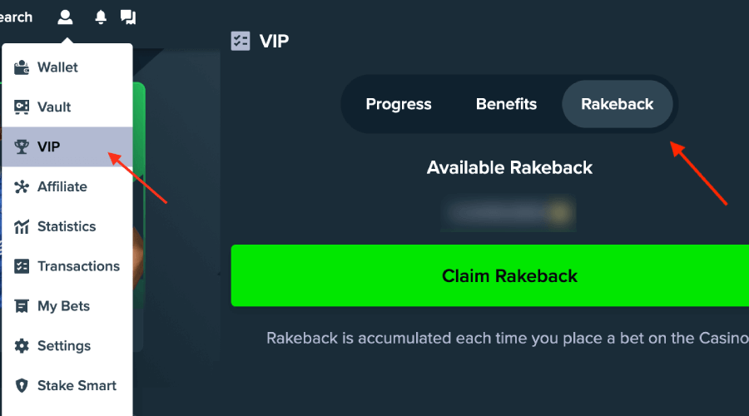The image size is (749, 416).
Task: Click the VIP checklist header icon
Action: pyautogui.click(x=241, y=41)
